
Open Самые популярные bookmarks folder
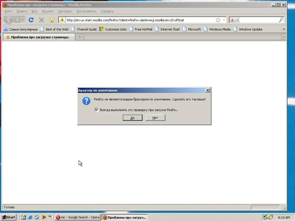[21, 29]
